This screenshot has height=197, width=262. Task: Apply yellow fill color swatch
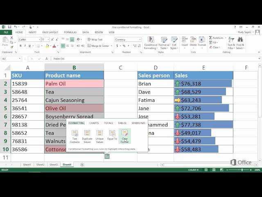point(47,46)
